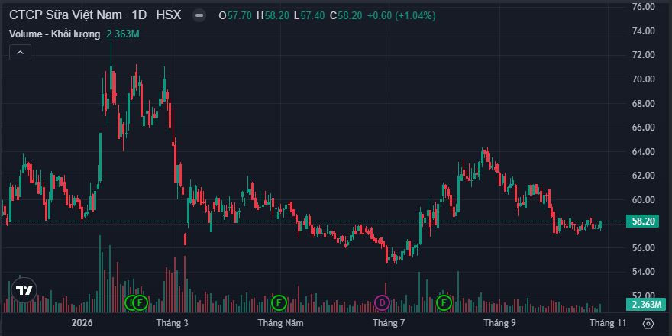672x336 pixels.
Task: Click the close value C58.20
Action: (x=346, y=16)
